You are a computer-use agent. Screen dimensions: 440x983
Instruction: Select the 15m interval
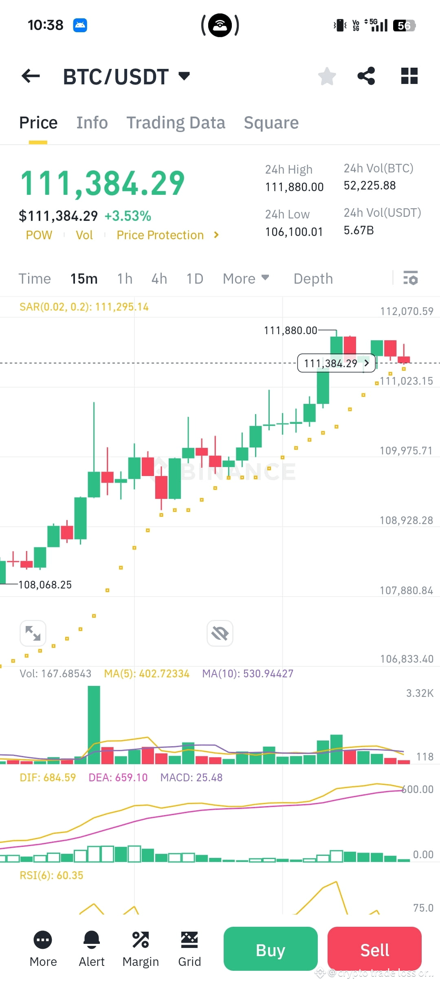(84, 279)
